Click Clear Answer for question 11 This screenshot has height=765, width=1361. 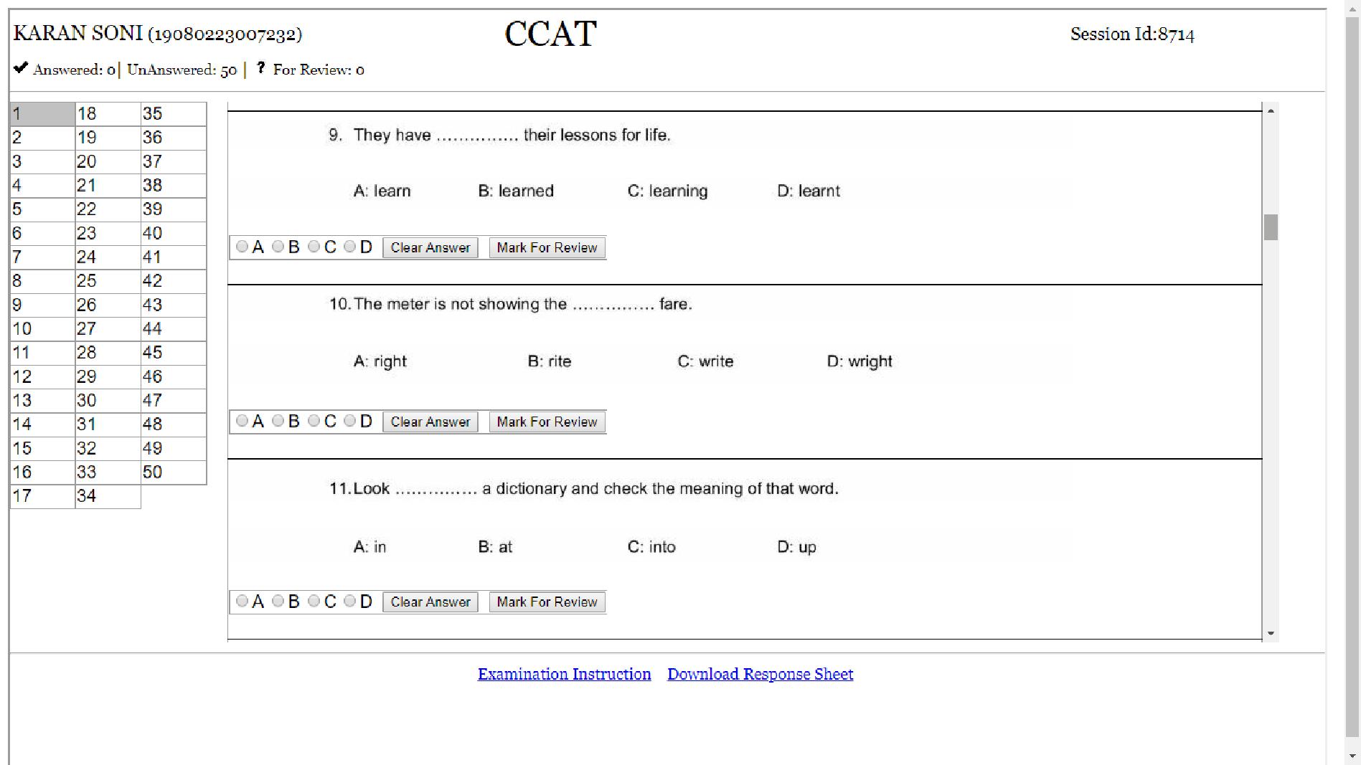coord(430,602)
